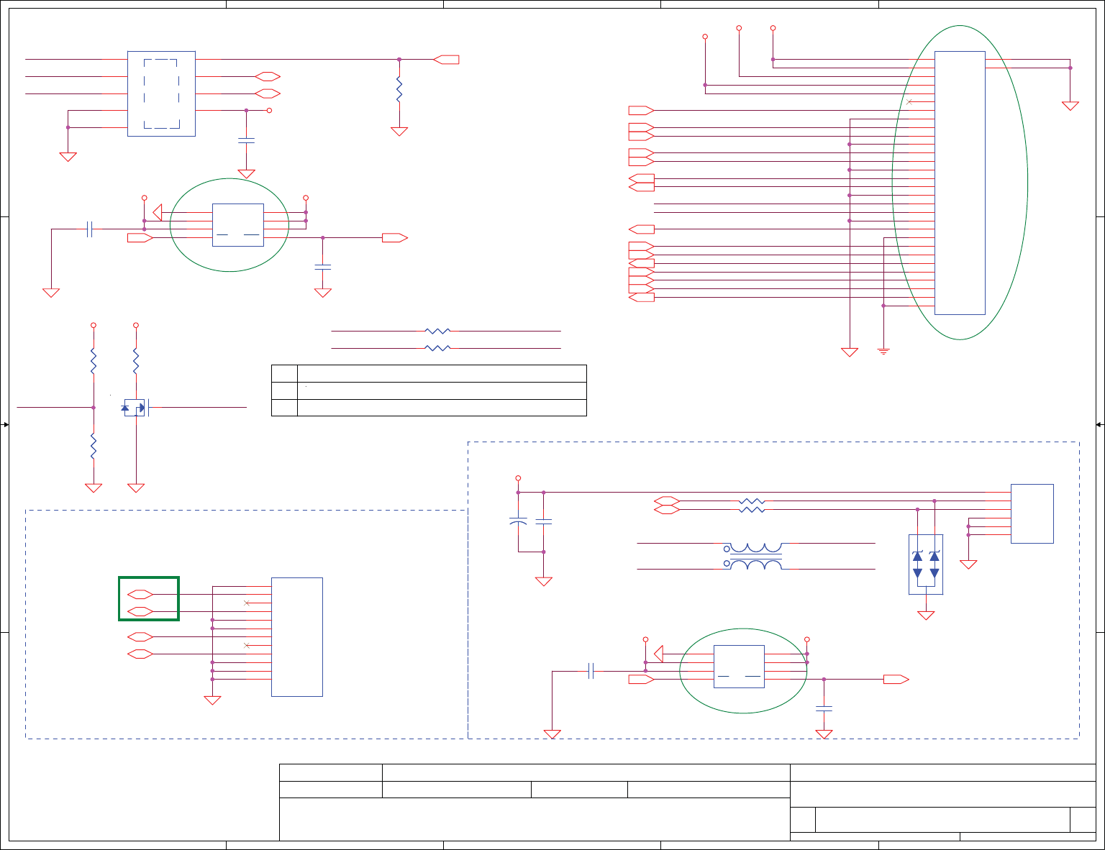Select the upper series resistor near the choke
Image resolution: width=1105 pixels, height=850 pixels.
coord(752,501)
